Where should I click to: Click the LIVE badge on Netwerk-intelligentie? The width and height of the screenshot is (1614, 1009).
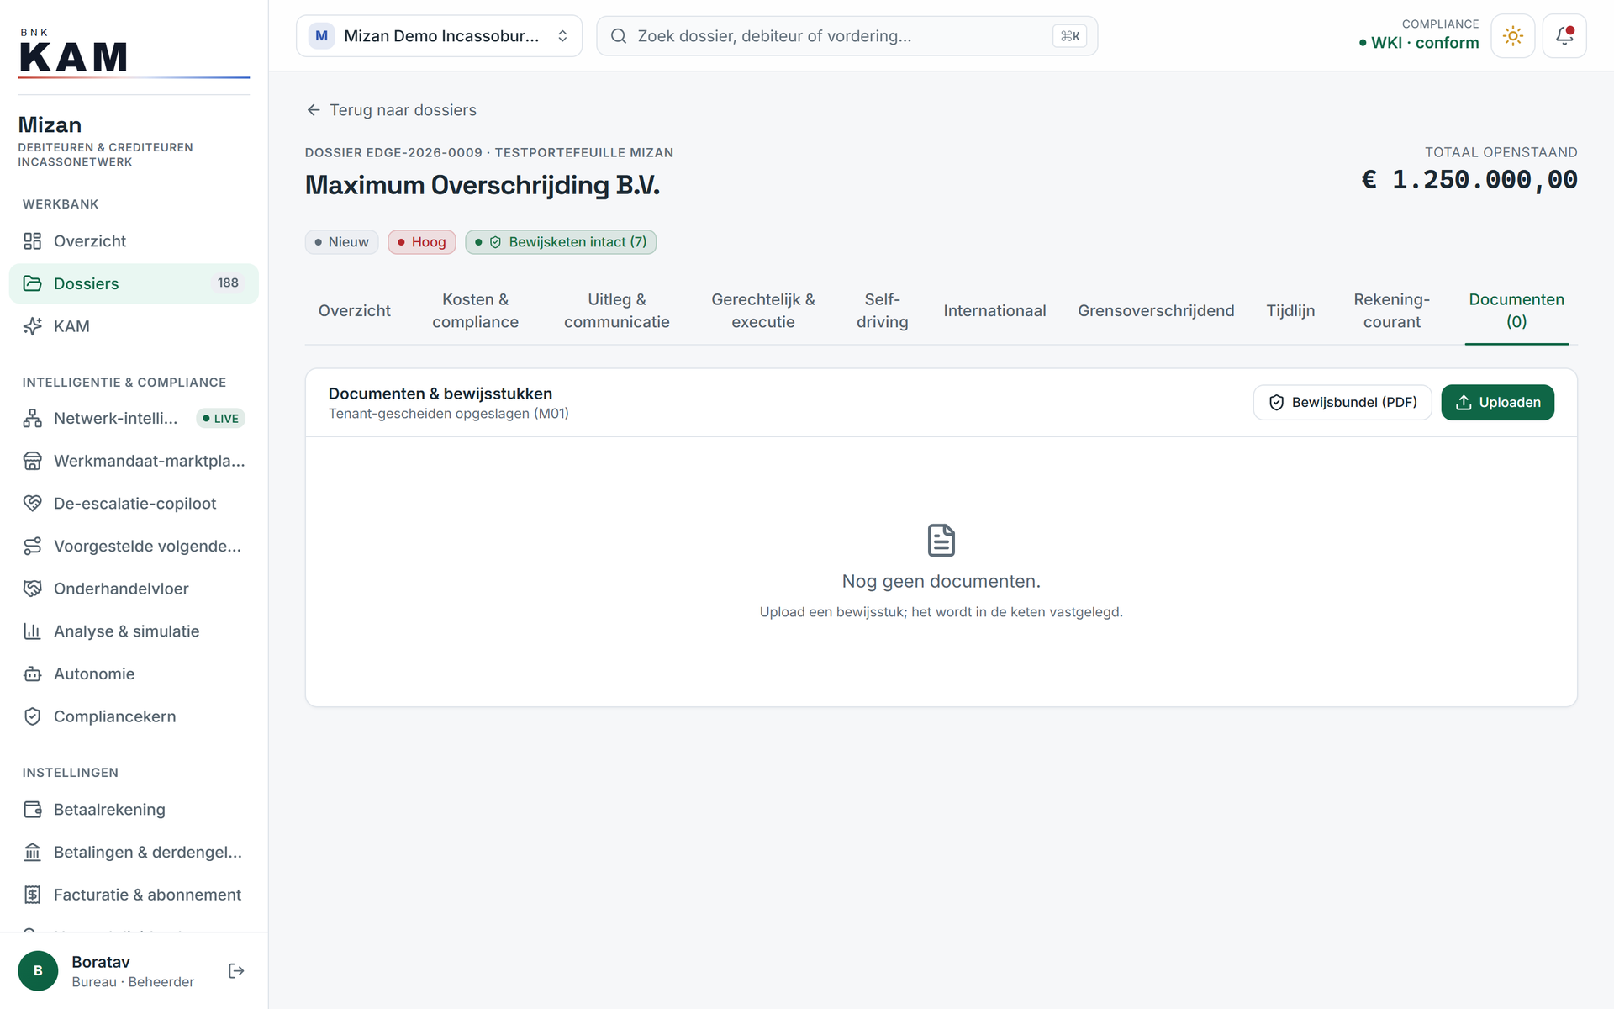[x=220, y=419]
